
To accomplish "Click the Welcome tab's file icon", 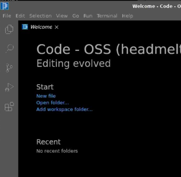I will click(25, 27).
